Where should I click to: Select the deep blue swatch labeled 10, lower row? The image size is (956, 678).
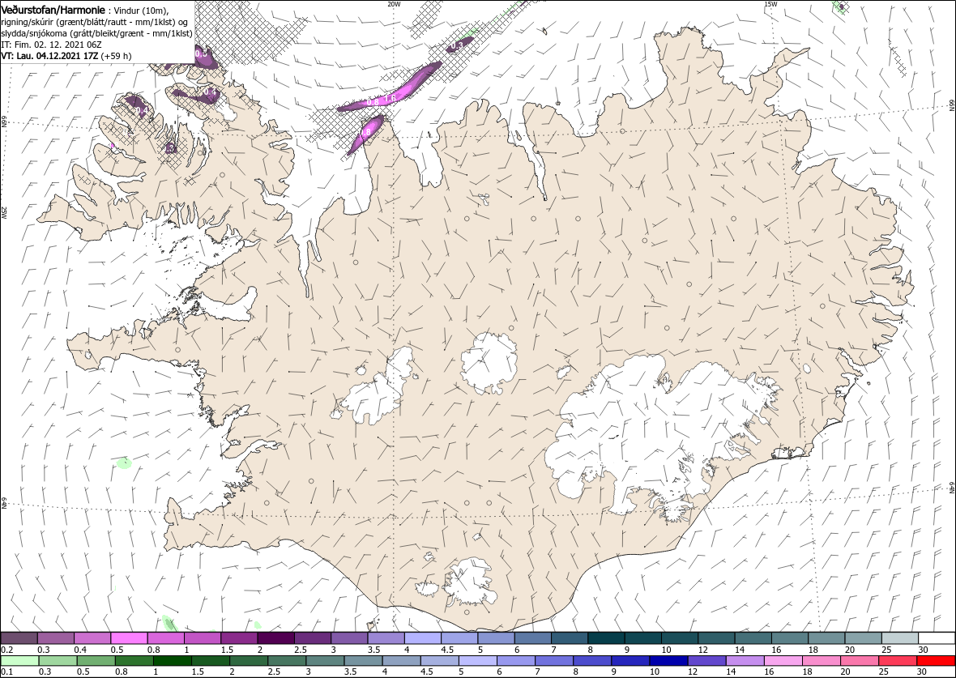pos(669,661)
